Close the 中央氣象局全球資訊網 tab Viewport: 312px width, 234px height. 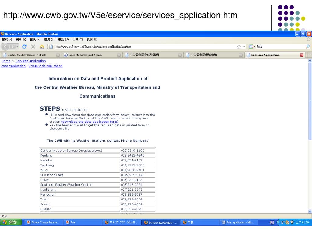pyautogui.click(x=180, y=55)
